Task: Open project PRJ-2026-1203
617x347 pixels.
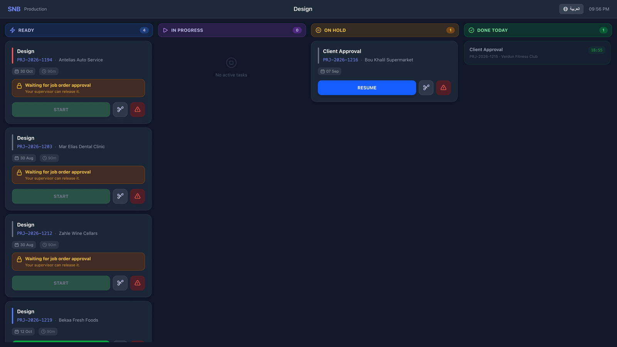Action: [x=35, y=147]
